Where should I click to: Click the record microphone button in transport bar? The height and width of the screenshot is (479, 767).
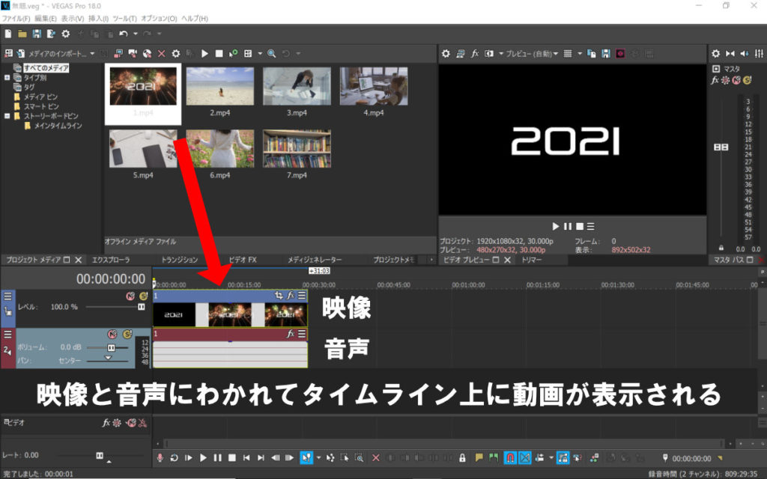[160, 457]
